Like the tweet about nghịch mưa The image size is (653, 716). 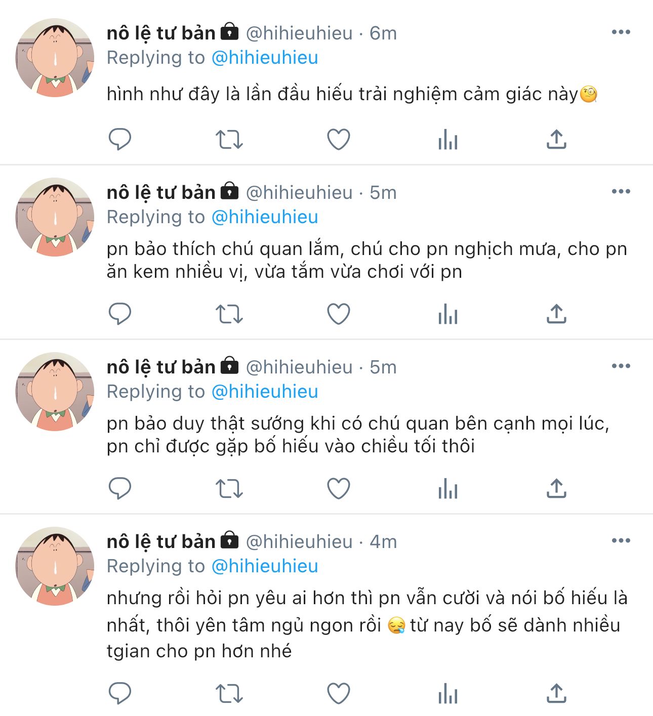click(x=339, y=314)
